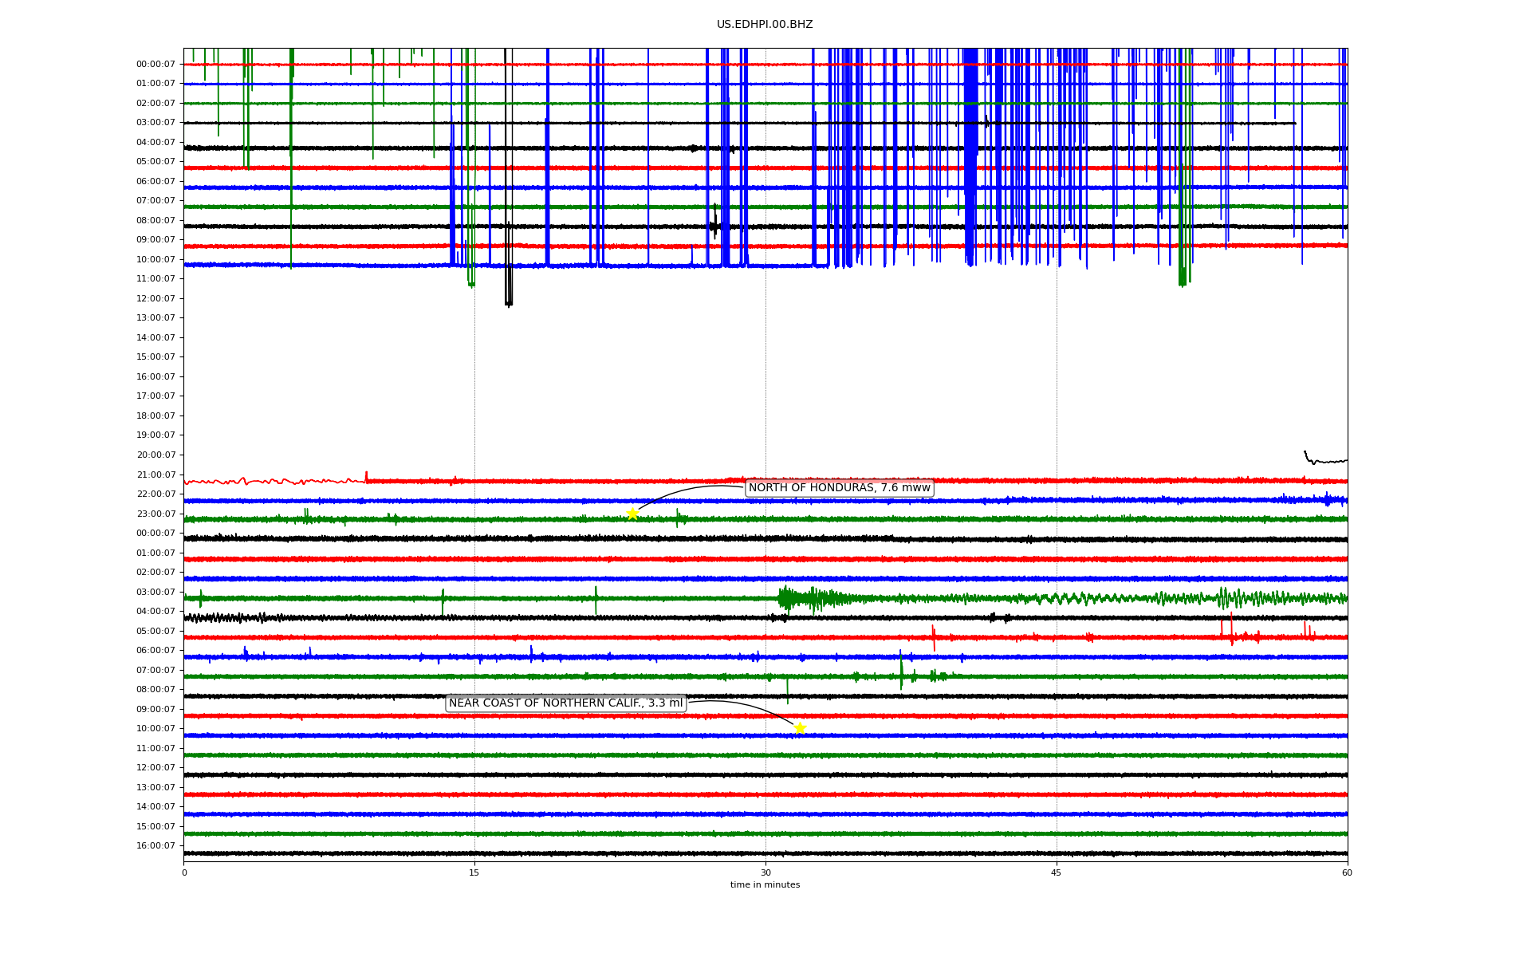Click the 20:00:07 time row label

coord(155,455)
